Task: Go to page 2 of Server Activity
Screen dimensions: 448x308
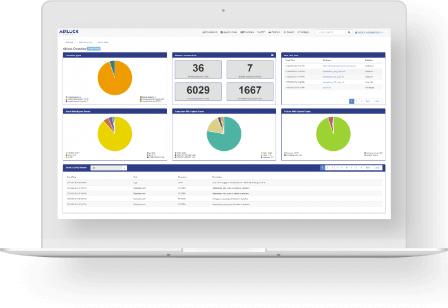Action: (x=327, y=168)
